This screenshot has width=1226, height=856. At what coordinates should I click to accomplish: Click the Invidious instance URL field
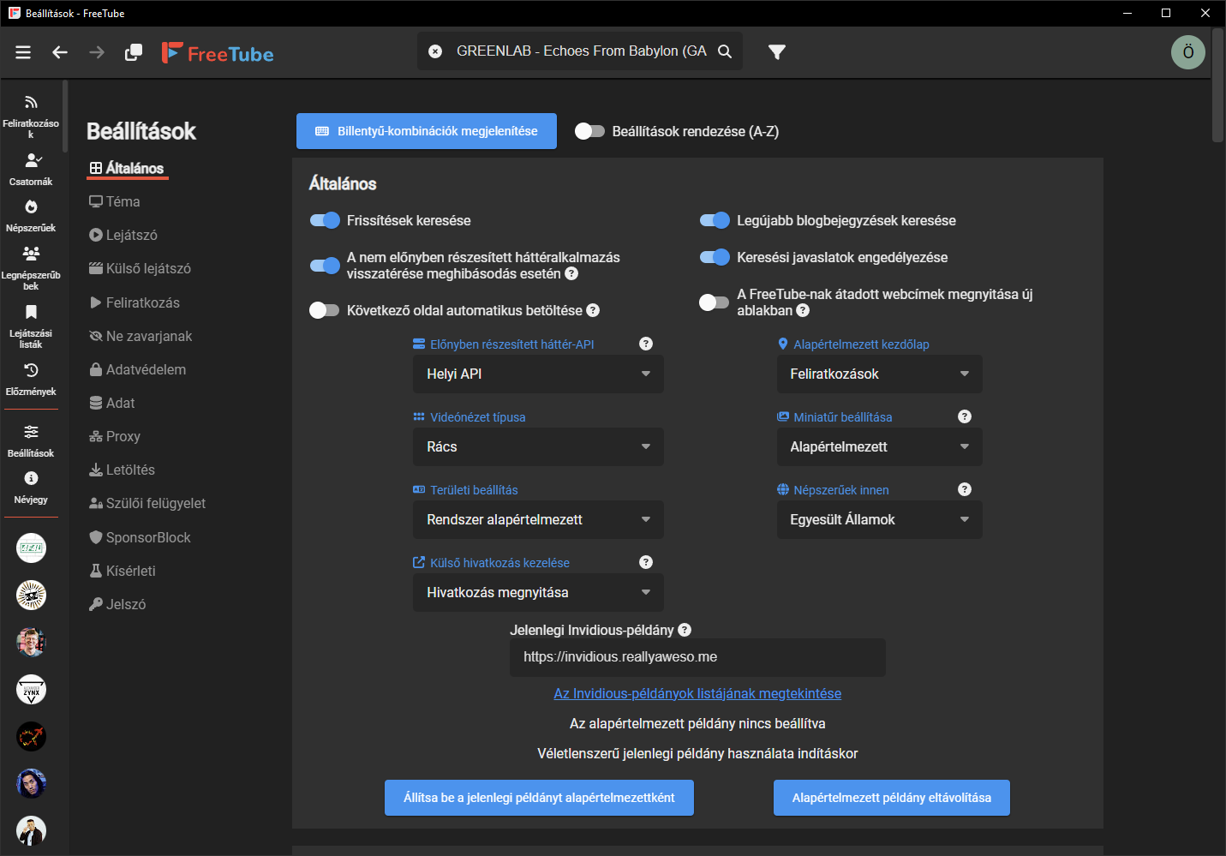pyautogui.click(x=697, y=657)
